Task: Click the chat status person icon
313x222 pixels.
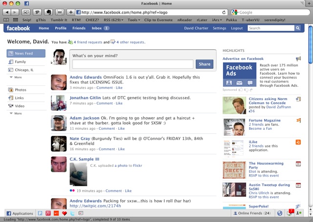Action: (x=299, y=213)
